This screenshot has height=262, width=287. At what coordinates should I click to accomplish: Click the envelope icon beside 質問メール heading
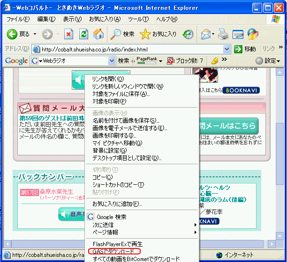point(25,108)
